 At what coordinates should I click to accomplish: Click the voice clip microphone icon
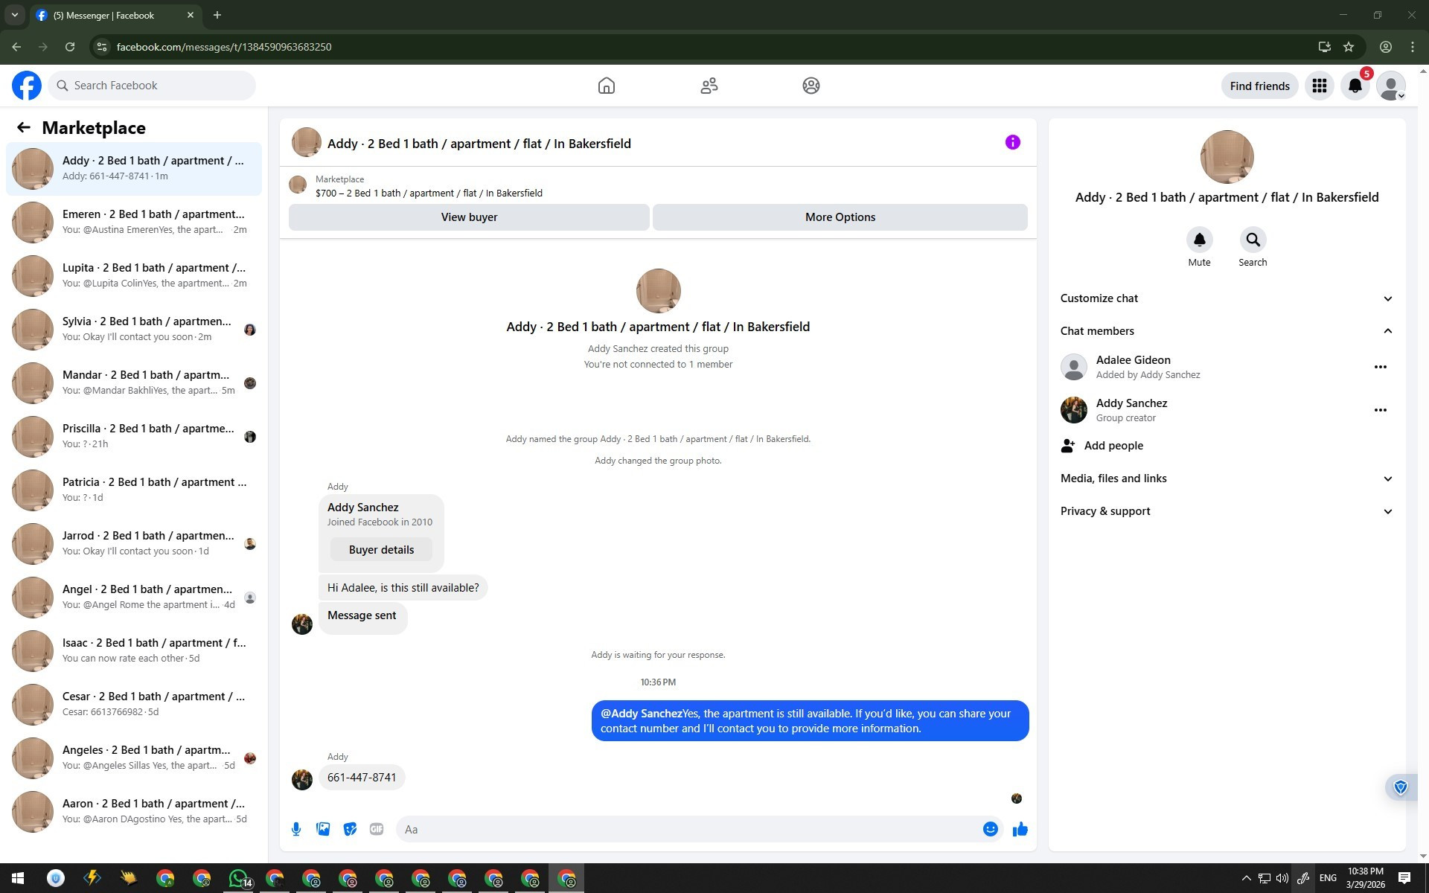[296, 829]
